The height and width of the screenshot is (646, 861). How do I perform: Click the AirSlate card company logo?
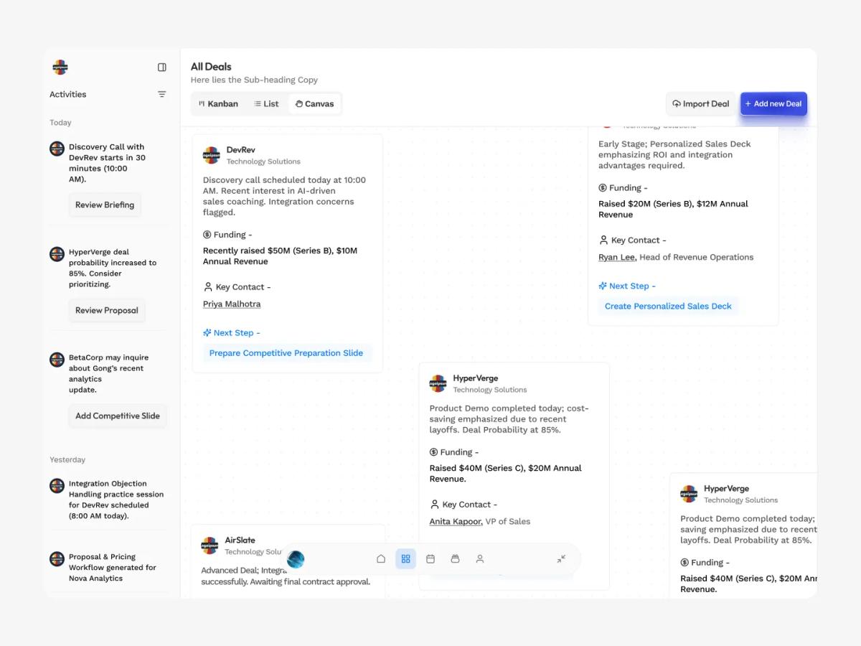210,546
